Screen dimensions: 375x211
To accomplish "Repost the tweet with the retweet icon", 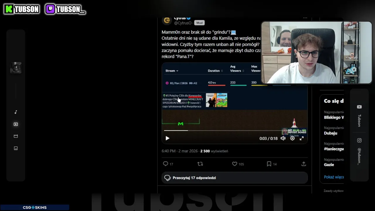I will point(200,164).
